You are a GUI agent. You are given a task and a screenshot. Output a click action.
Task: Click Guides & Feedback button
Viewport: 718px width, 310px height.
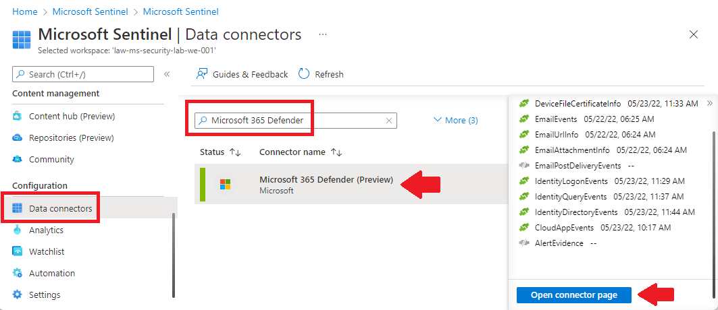pos(242,74)
